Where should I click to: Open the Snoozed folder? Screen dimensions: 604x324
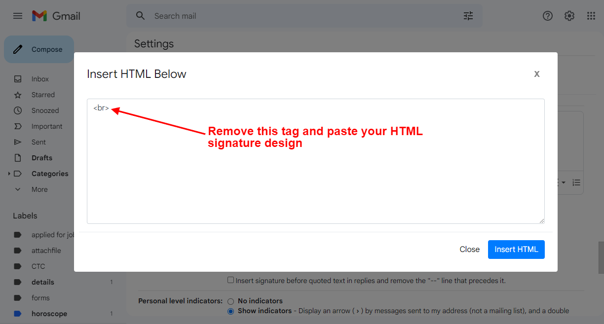click(x=45, y=110)
